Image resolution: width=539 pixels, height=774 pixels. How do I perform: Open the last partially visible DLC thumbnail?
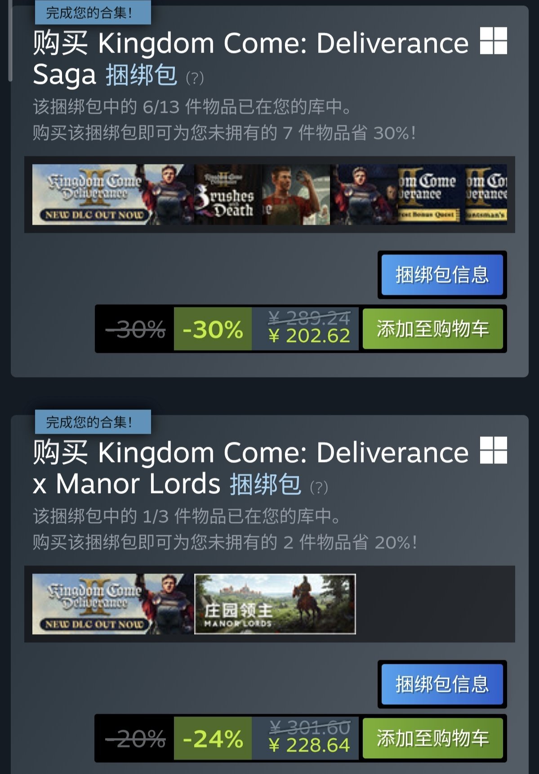pyautogui.click(x=486, y=195)
